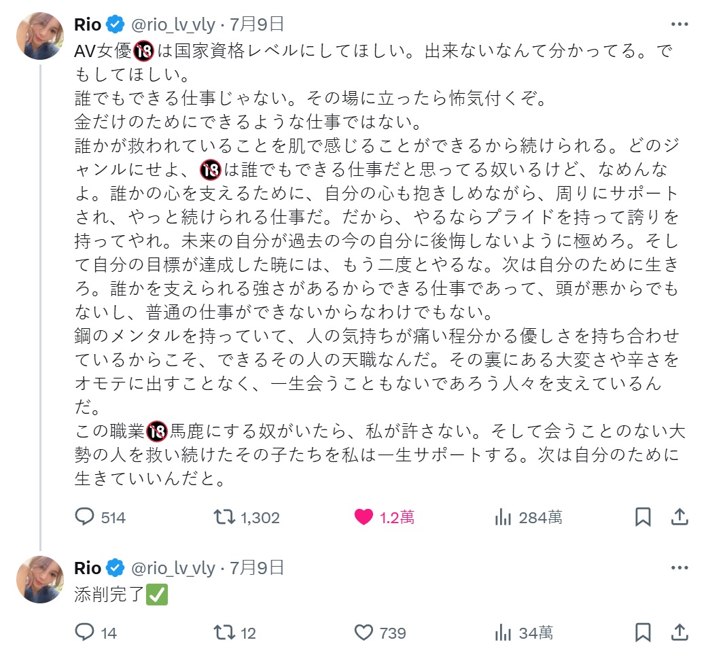706x655 pixels.
Task: Share the 添削完了 post
Action: tap(679, 633)
